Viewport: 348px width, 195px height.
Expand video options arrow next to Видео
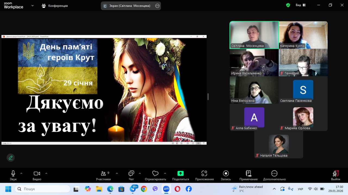46,173
